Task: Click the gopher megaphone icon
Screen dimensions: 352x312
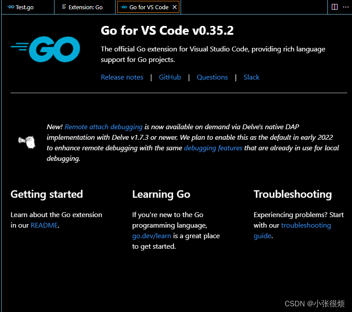Action: [27, 142]
